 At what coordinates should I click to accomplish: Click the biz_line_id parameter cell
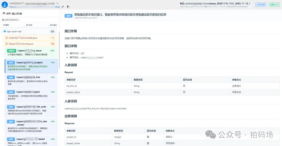click(98, 86)
